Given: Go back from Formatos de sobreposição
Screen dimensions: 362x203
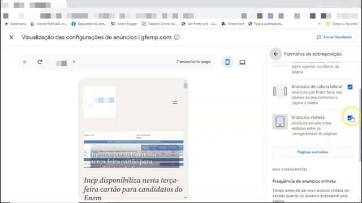Looking at the screenshot, I should click(275, 54).
